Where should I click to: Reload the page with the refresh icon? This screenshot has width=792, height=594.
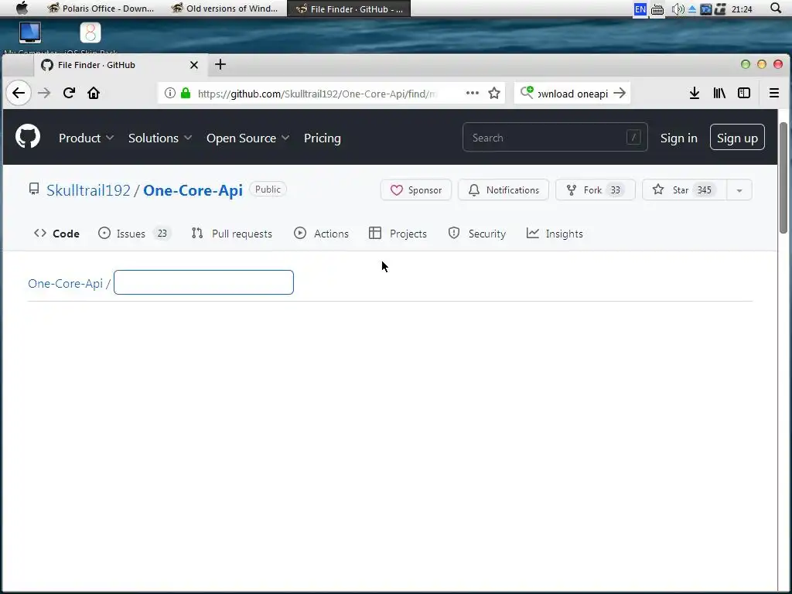click(x=69, y=93)
